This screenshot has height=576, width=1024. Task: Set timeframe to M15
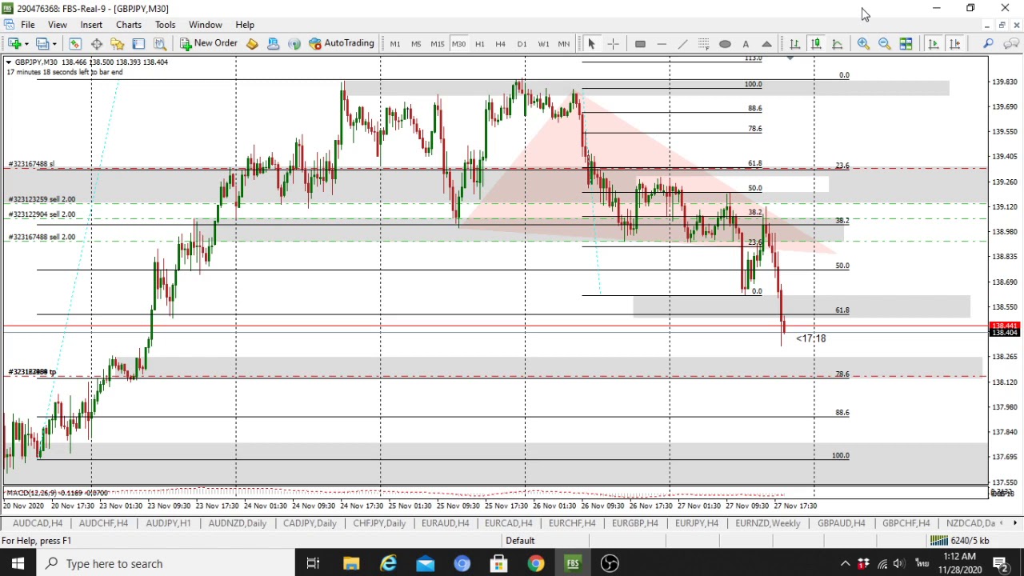pos(437,44)
